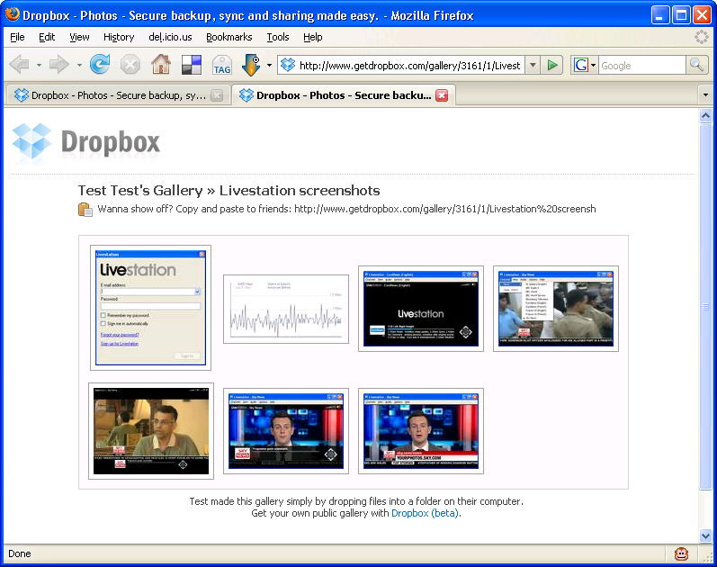This screenshot has height=567, width=717.
Task: Open the Livestation login dialog thumbnail
Action: click(150, 308)
